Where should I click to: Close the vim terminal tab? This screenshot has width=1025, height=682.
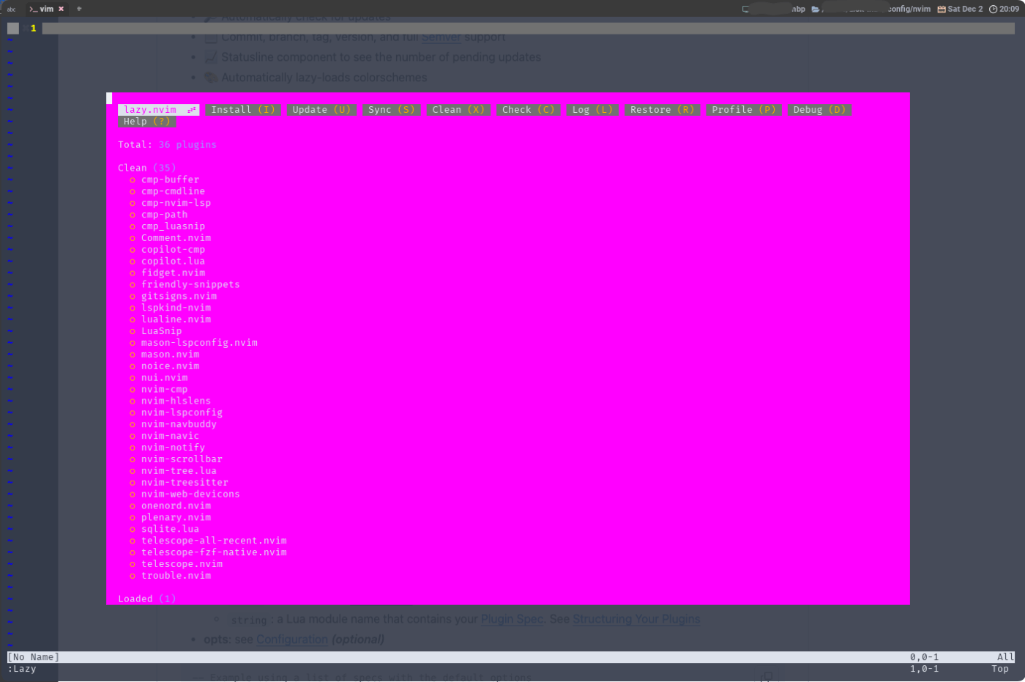pyautogui.click(x=61, y=9)
